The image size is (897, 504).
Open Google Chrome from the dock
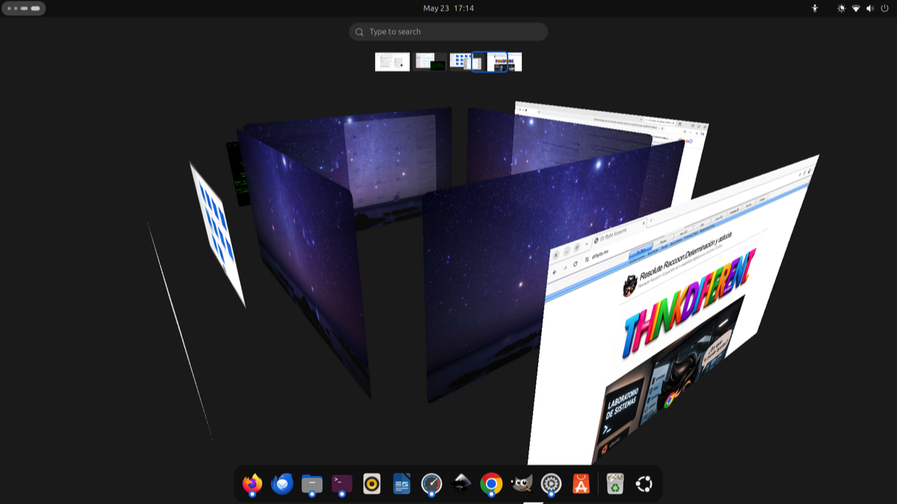click(x=491, y=485)
